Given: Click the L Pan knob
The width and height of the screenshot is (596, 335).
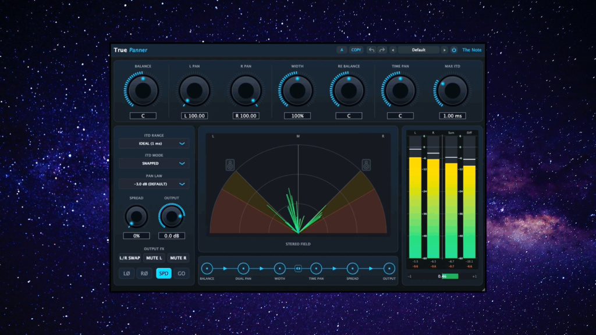Looking at the screenshot, I should (x=194, y=91).
